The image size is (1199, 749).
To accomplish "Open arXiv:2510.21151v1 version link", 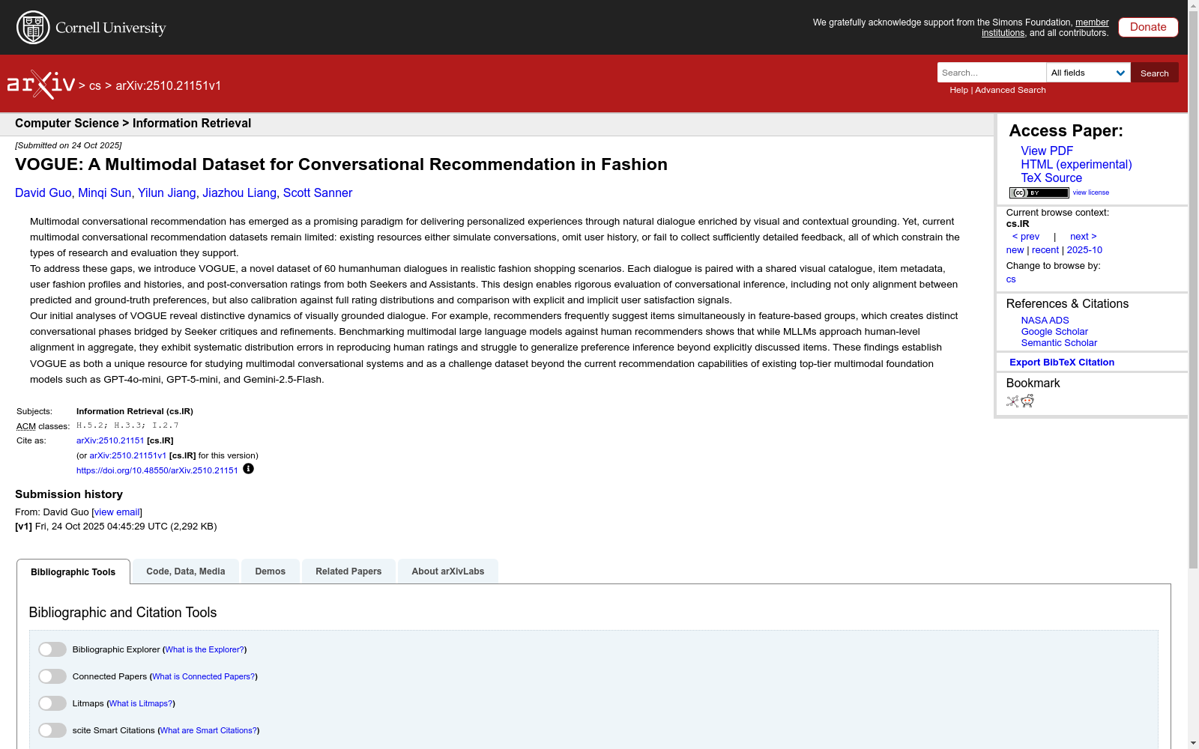I will [128, 455].
